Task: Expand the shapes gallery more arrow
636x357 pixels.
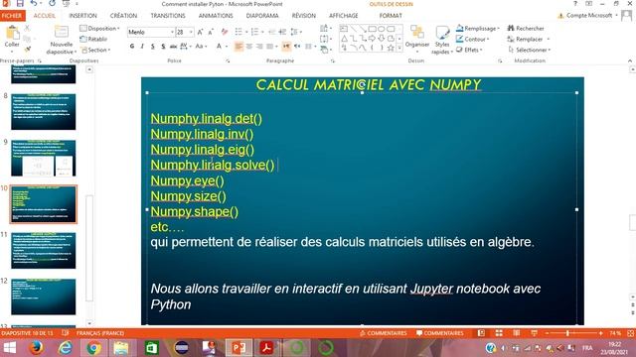Action: pos(399,49)
